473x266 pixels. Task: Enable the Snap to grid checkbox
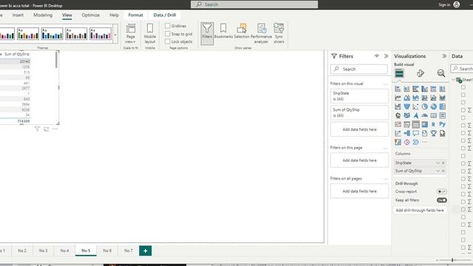pyautogui.click(x=168, y=34)
